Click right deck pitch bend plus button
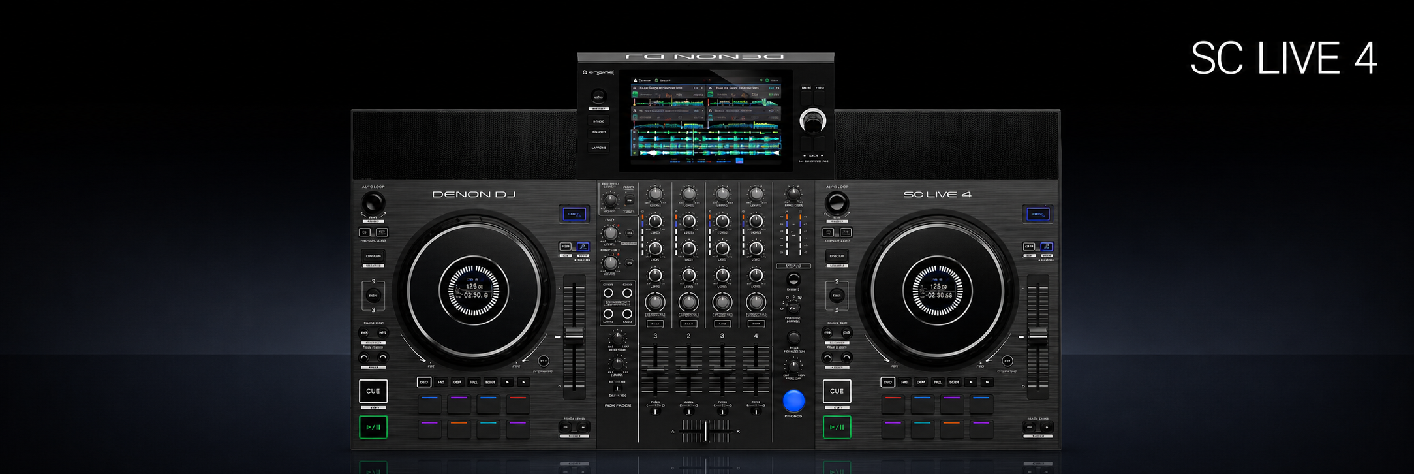 1047,428
